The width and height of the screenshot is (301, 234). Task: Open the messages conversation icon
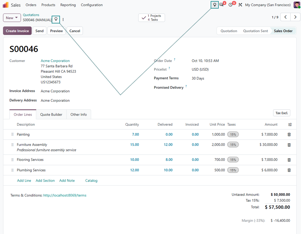click(222, 5)
